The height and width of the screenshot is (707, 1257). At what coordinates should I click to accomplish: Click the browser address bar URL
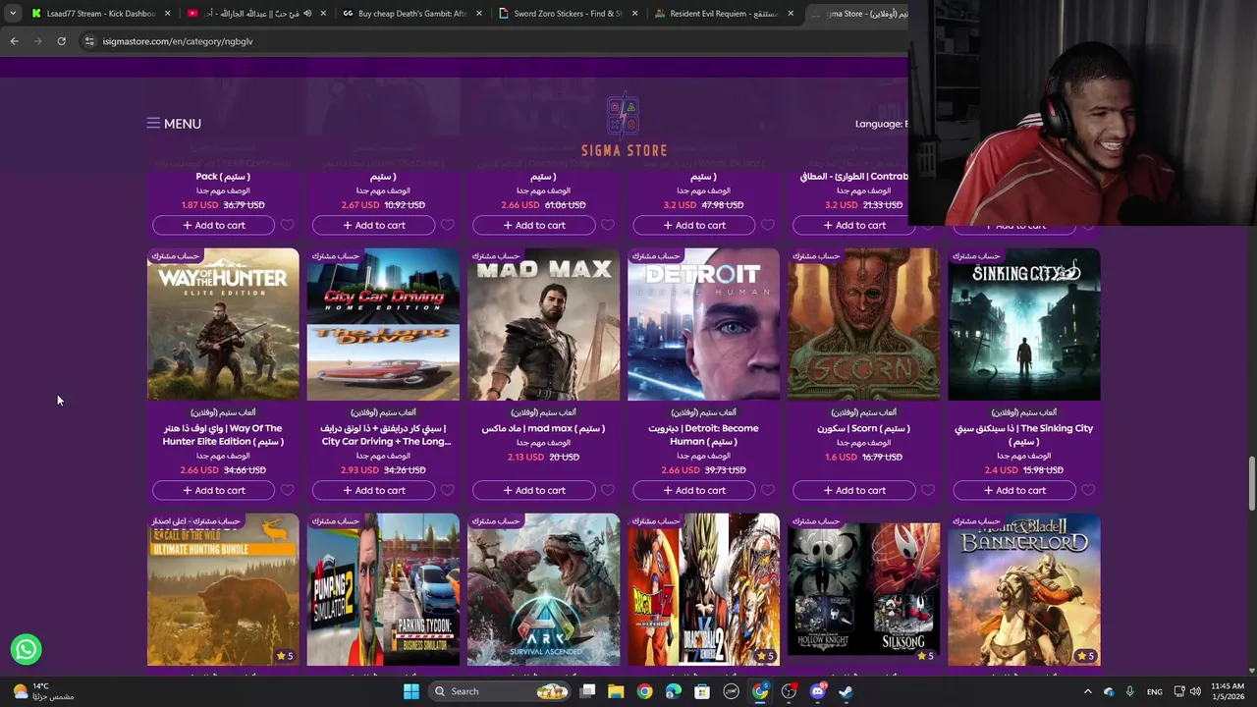point(178,41)
